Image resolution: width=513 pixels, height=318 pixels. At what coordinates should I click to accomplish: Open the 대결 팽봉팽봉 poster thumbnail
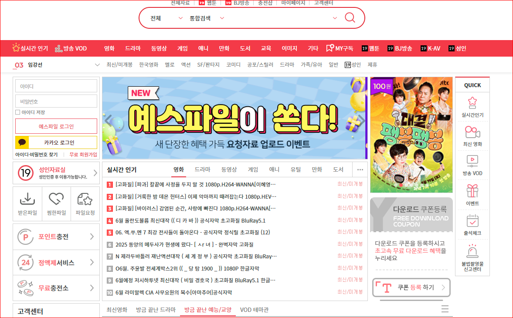[x=411, y=135]
